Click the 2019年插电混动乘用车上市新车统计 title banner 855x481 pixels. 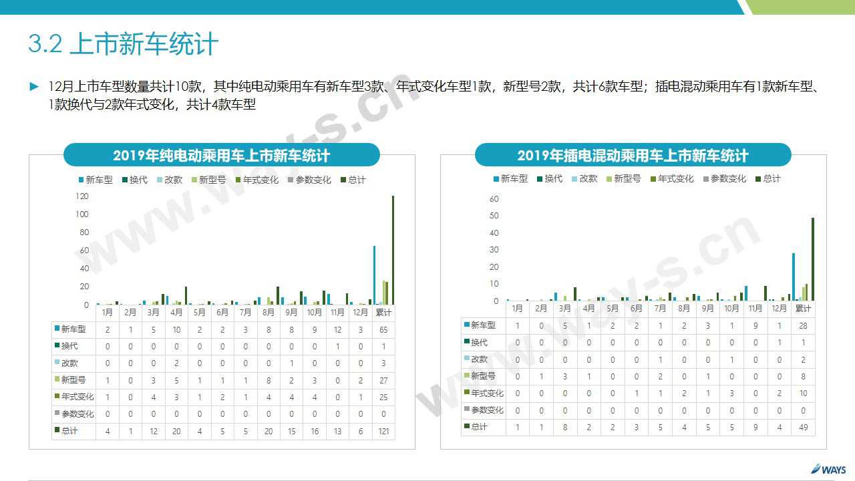tap(633, 156)
